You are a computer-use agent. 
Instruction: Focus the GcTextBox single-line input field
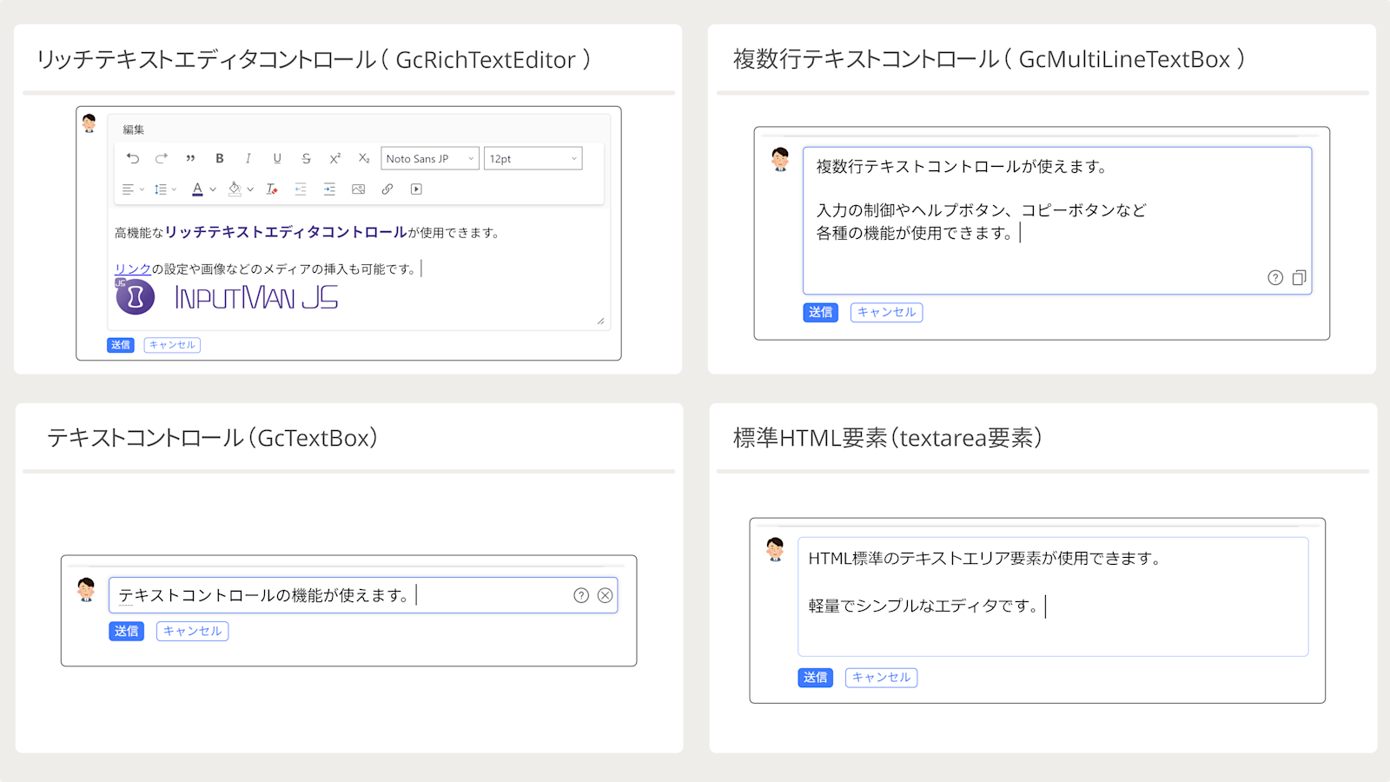click(363, 595)
